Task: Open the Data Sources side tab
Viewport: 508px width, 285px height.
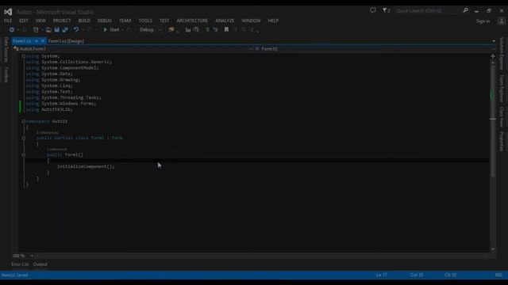Action: (6, 49)
